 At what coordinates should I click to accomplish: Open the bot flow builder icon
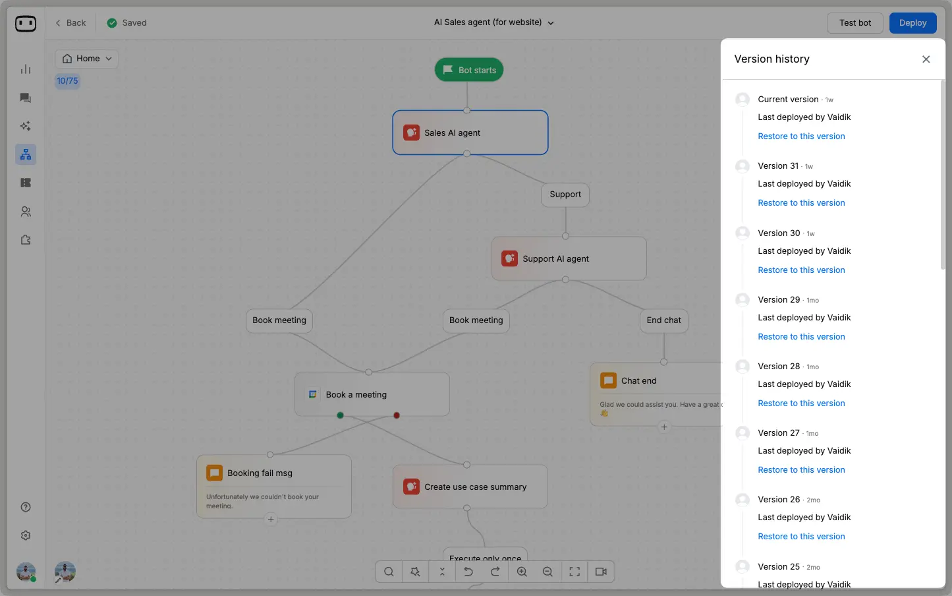click(25, 154)
